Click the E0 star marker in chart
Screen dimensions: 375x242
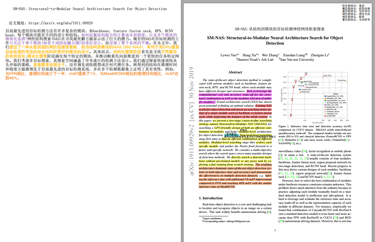point(291,116)
